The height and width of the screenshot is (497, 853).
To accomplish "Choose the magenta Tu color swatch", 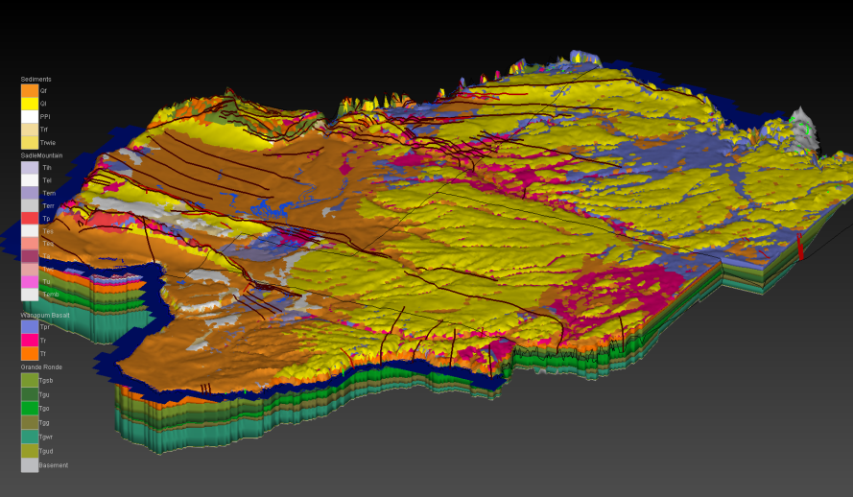I will 30,282.
